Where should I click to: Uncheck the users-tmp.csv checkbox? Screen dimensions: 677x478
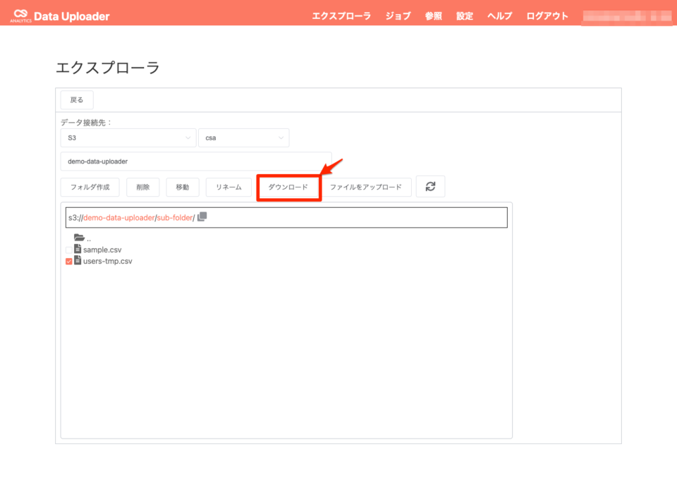[x=69, y=260]
